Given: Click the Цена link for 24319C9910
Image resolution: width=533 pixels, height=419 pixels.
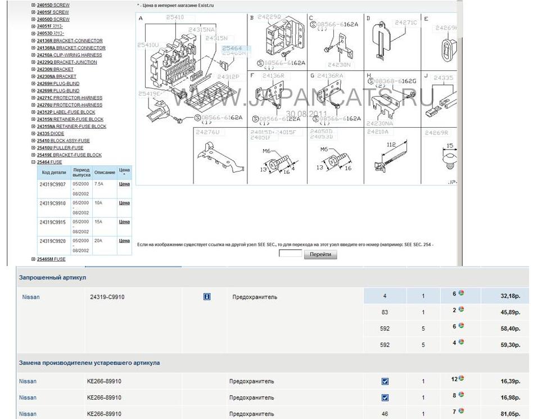Looking at the screenshot, I should [x=124, y=203].
